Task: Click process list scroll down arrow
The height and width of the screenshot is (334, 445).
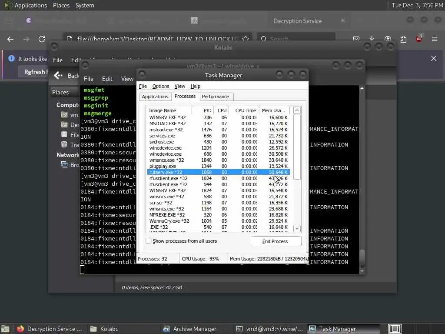Action: pos(297,228)
